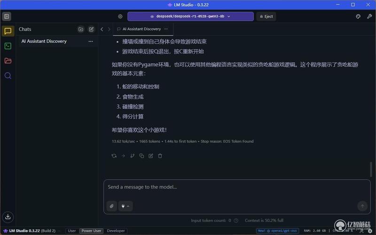Copy the assistant message
The height and width of the screenshot is (235, 376).
(141, 156)
